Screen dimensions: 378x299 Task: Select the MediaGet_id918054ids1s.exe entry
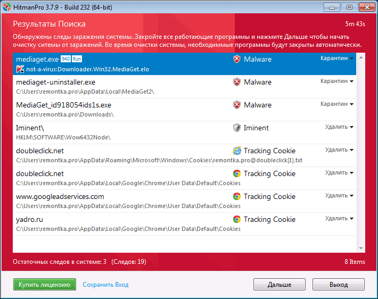tap(184, 110)
